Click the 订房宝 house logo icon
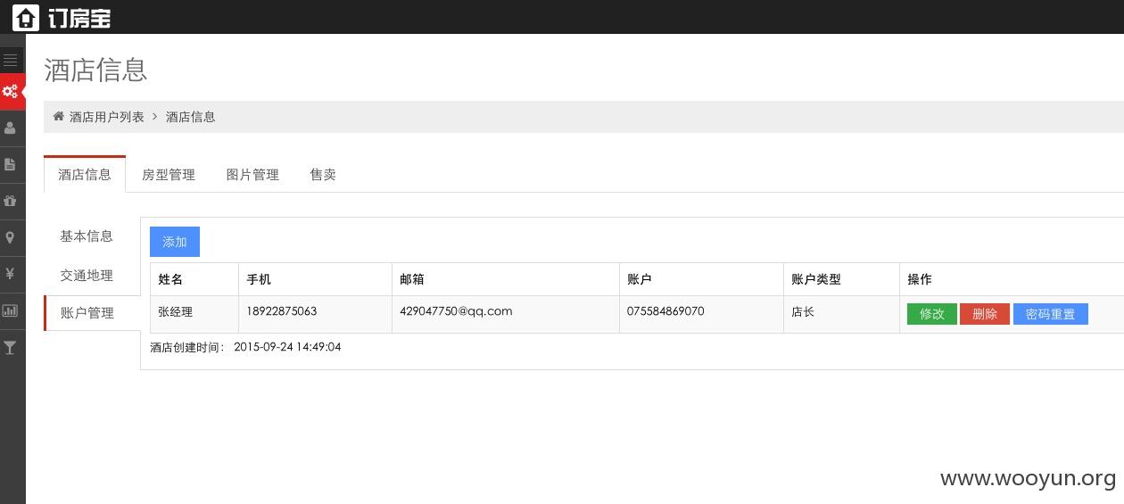Image resolution: width=1124 pixels, height=504 pixels. (x=26, y=17)
